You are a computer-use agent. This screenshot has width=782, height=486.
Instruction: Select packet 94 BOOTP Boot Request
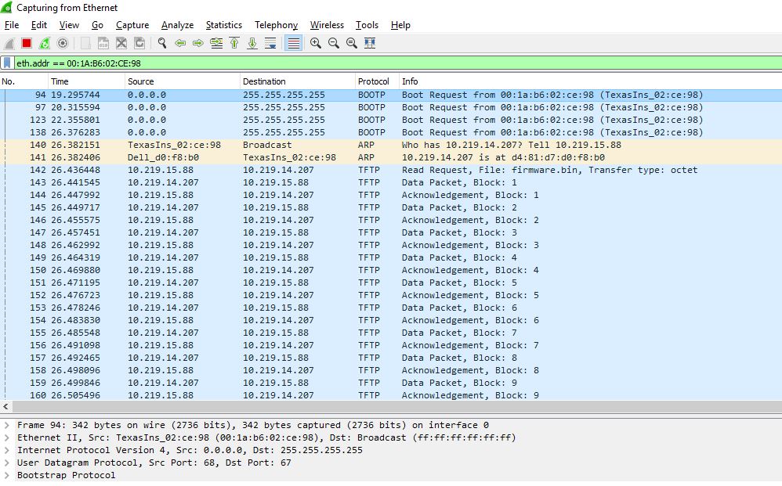(x=391, y=95)
